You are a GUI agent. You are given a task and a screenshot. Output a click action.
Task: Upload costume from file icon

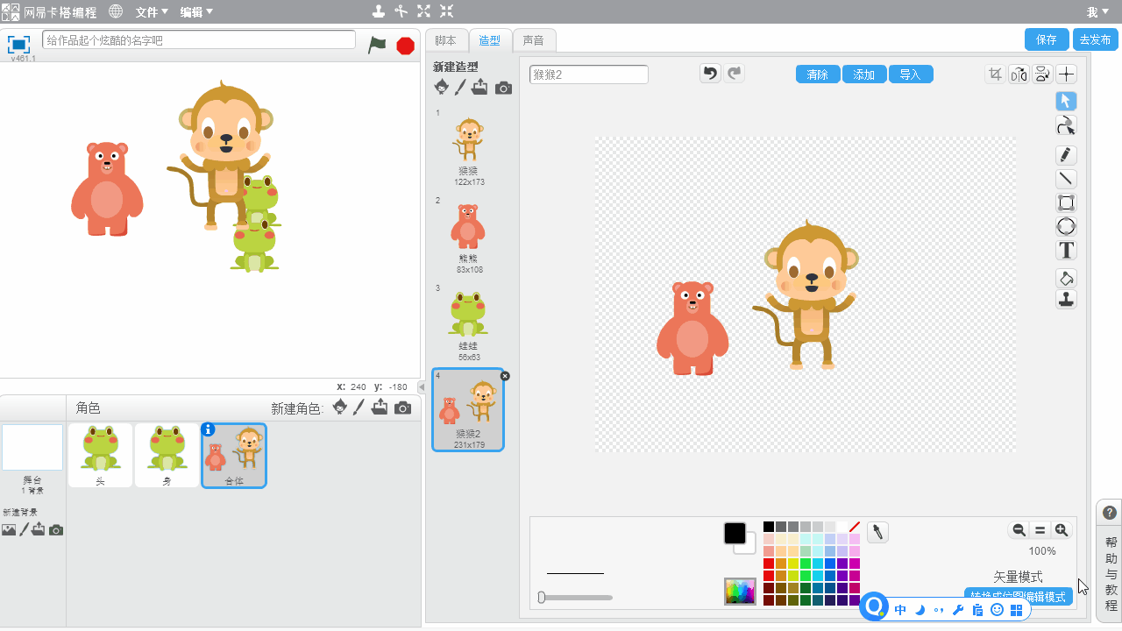[479, 87]
